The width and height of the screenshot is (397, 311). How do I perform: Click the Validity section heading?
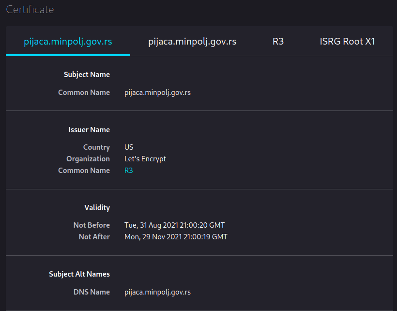pyautogui.click(x=97, y=208)
